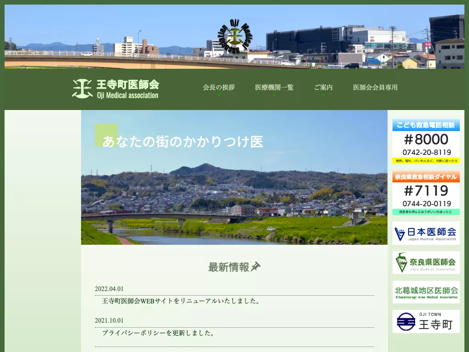
Task: Select the 2021.10.01 news date
Action: click(x=109, y=320)
